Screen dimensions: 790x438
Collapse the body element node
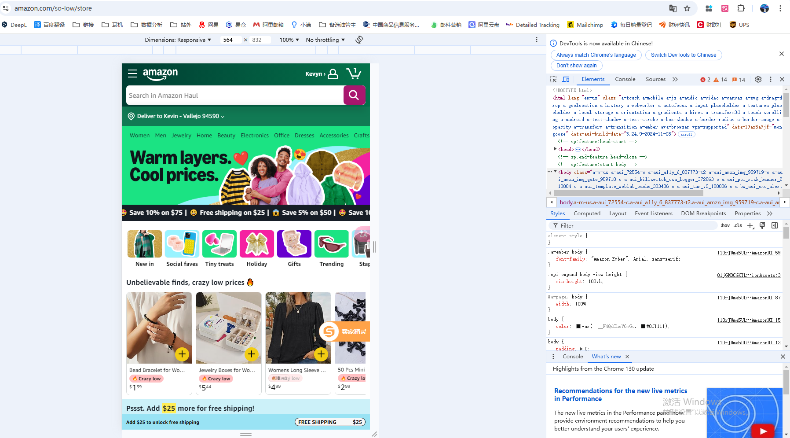tap(555, 172)
